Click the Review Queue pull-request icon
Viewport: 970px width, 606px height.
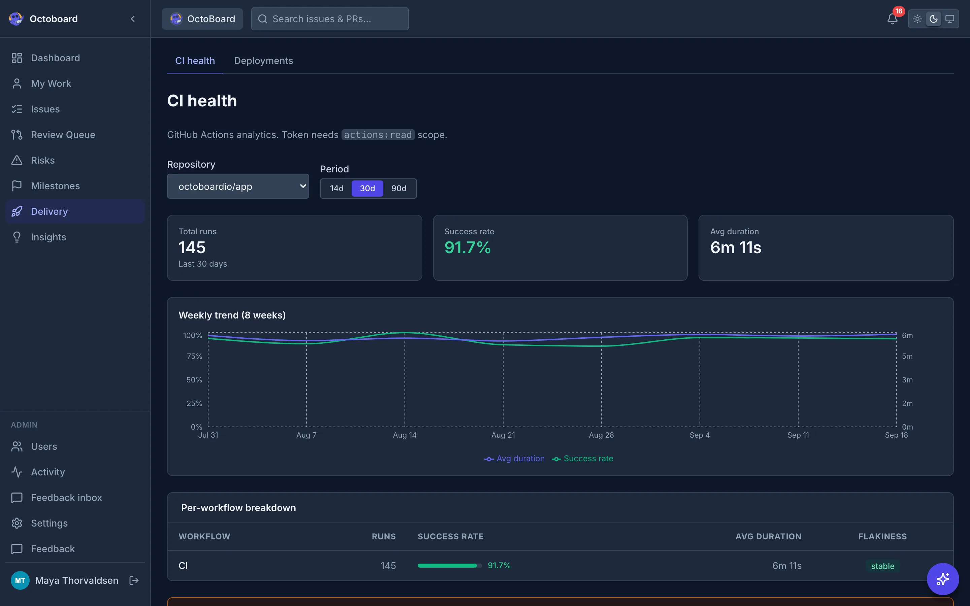[17, 135]
